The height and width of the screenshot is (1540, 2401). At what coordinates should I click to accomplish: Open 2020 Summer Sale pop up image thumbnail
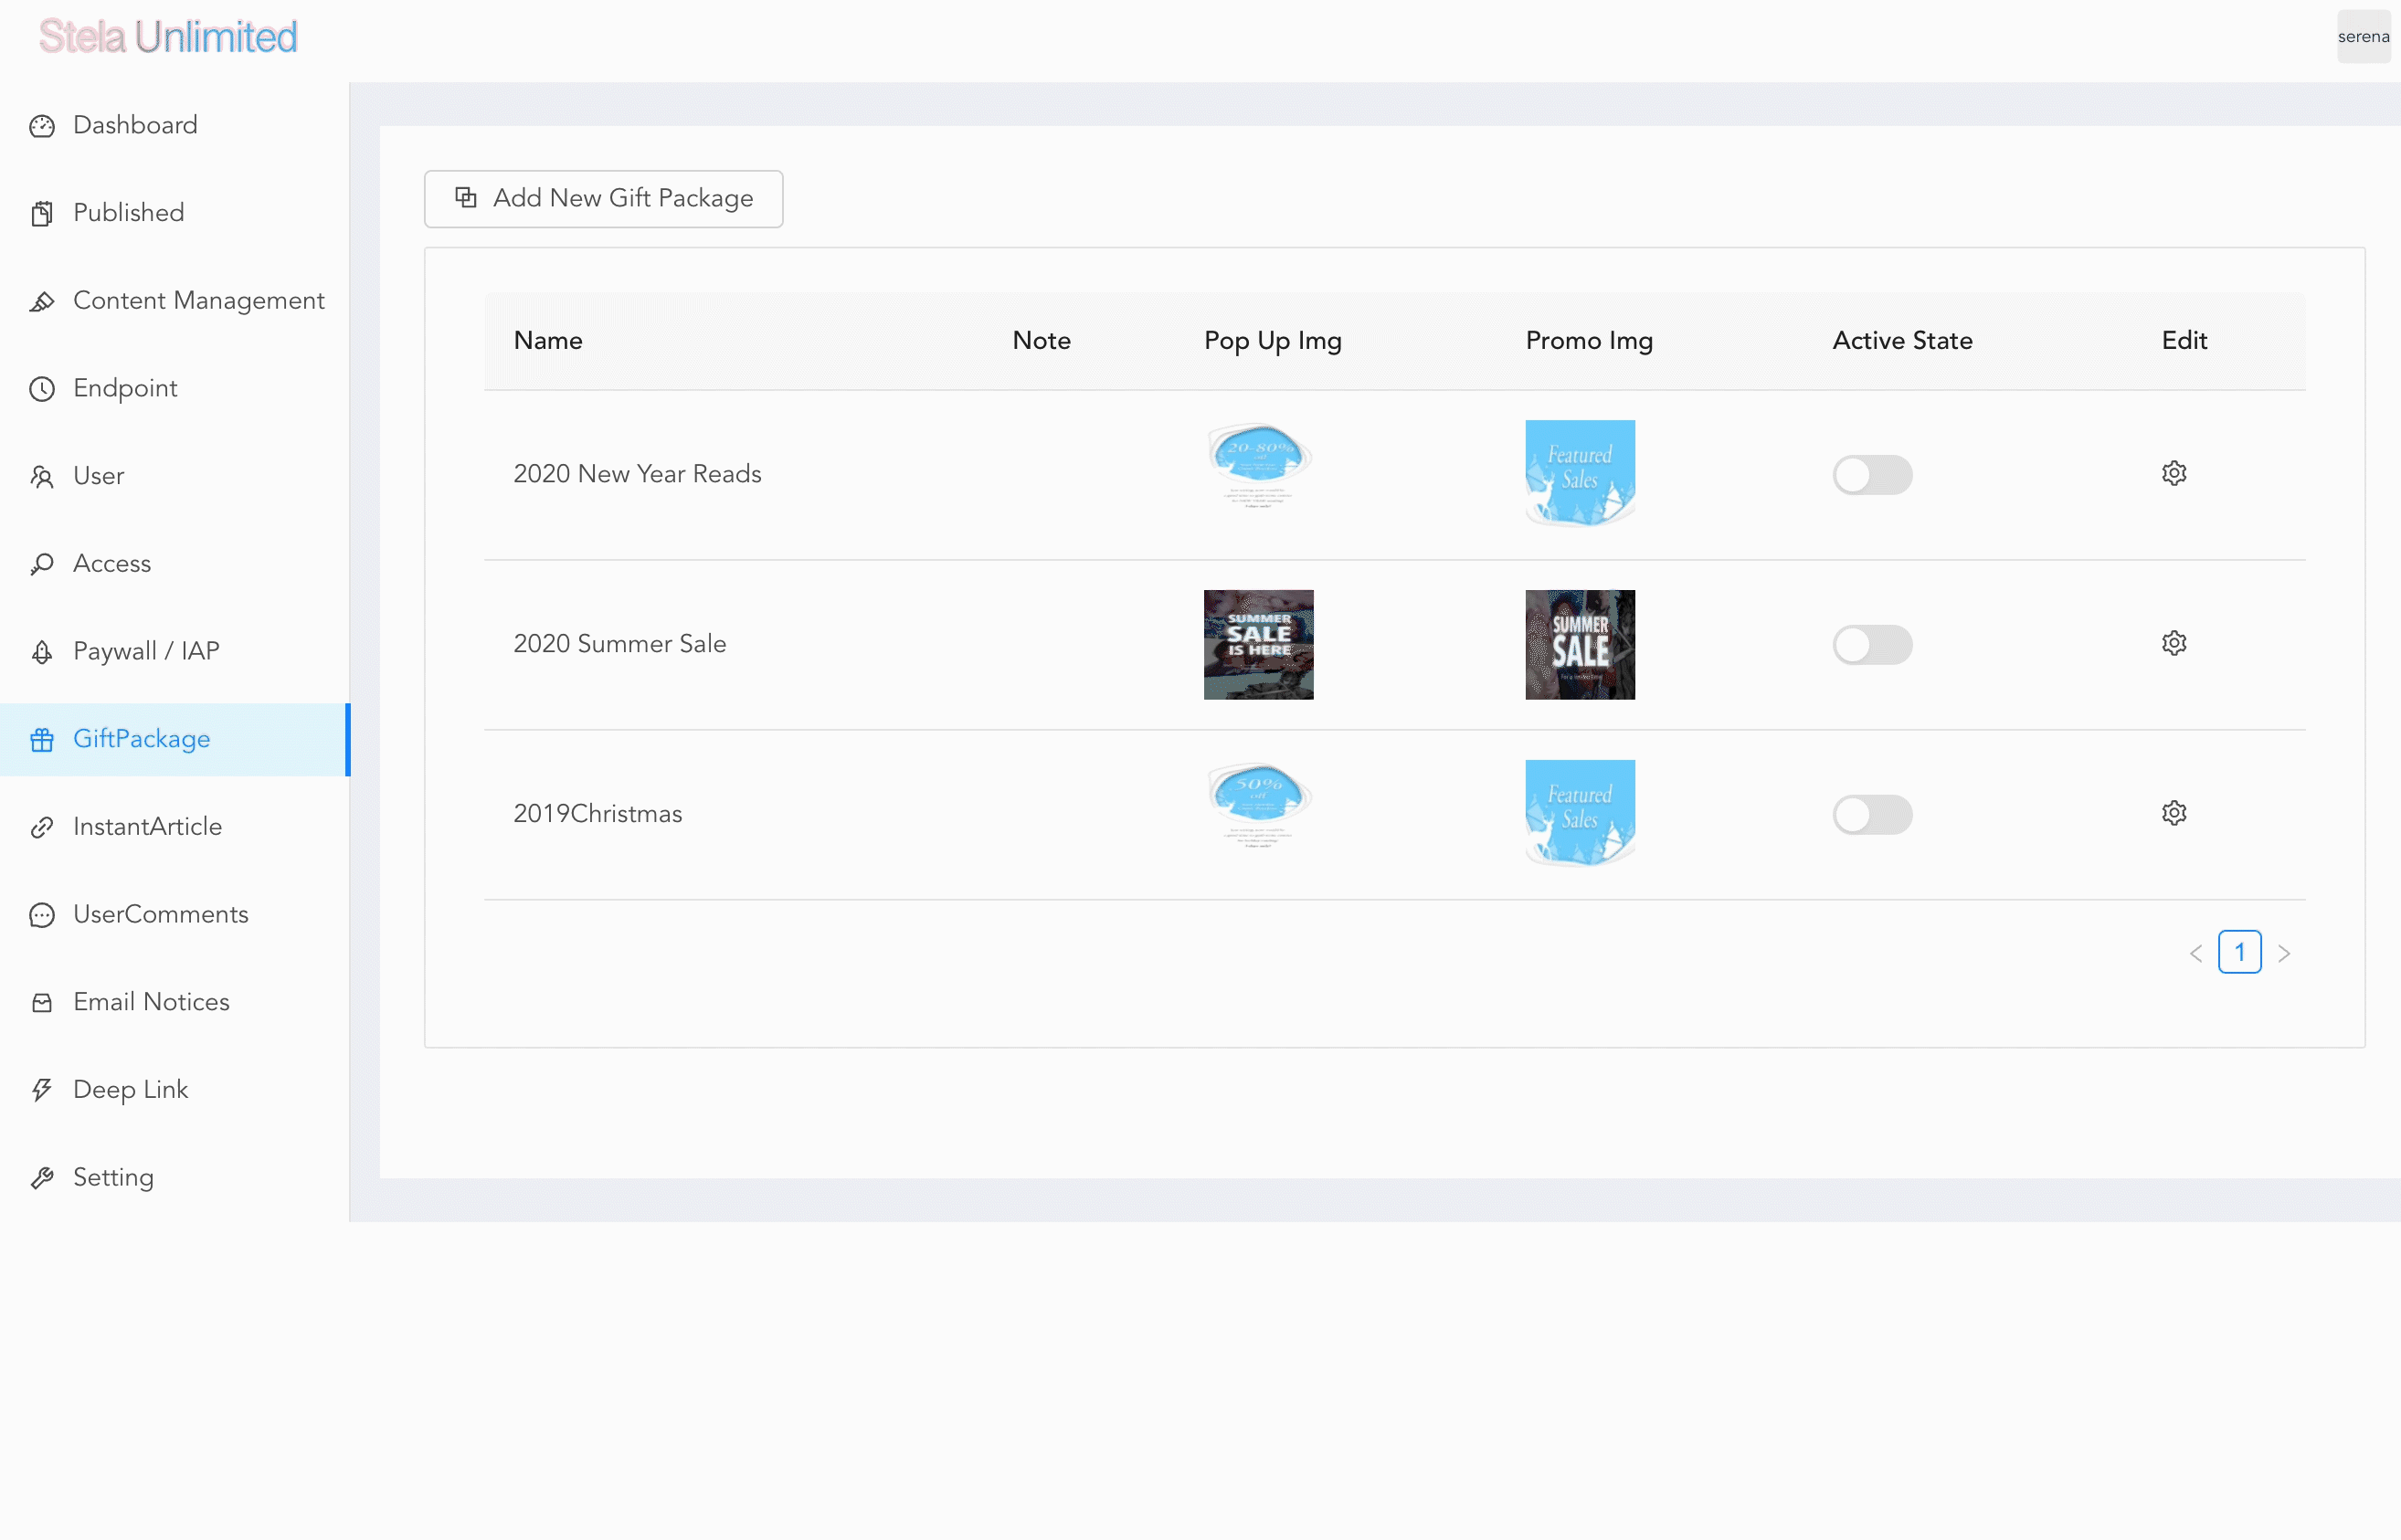1258,645
